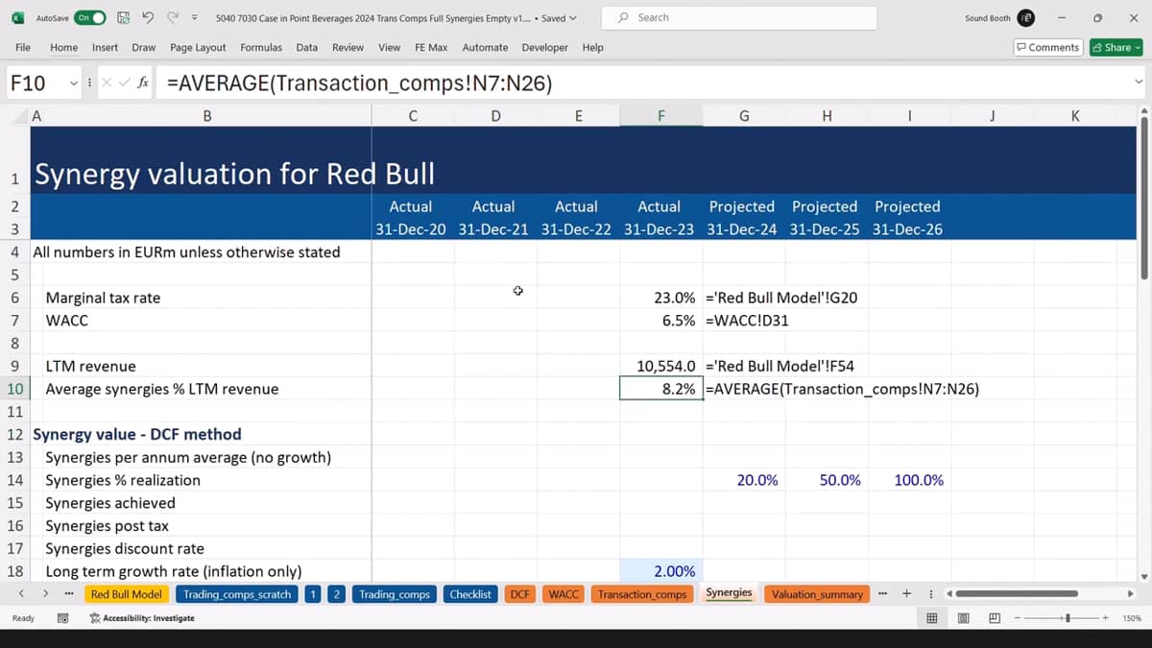The width and height of the screenshot is (1152, 648).
Task: Open the File menu
Action: click(x=23, y=47)
